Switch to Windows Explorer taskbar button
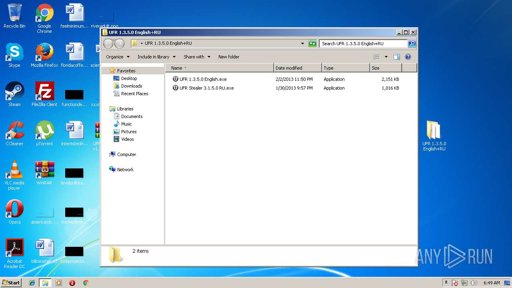512x288 pixels. click(x=45, y=283)
